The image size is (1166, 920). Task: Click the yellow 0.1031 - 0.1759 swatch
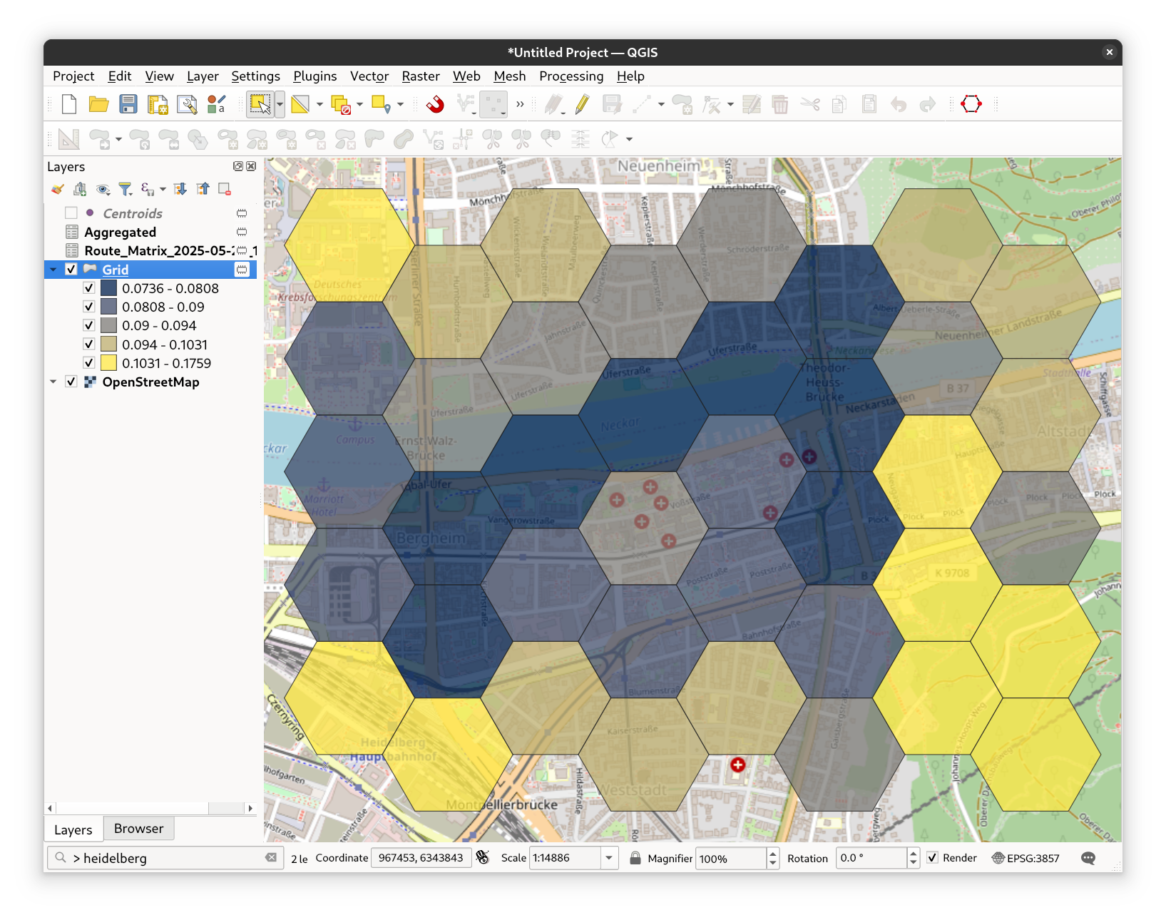coord(108,363)
